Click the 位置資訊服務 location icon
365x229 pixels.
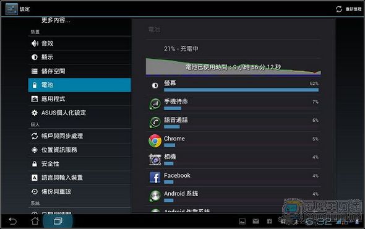[35, 150]
